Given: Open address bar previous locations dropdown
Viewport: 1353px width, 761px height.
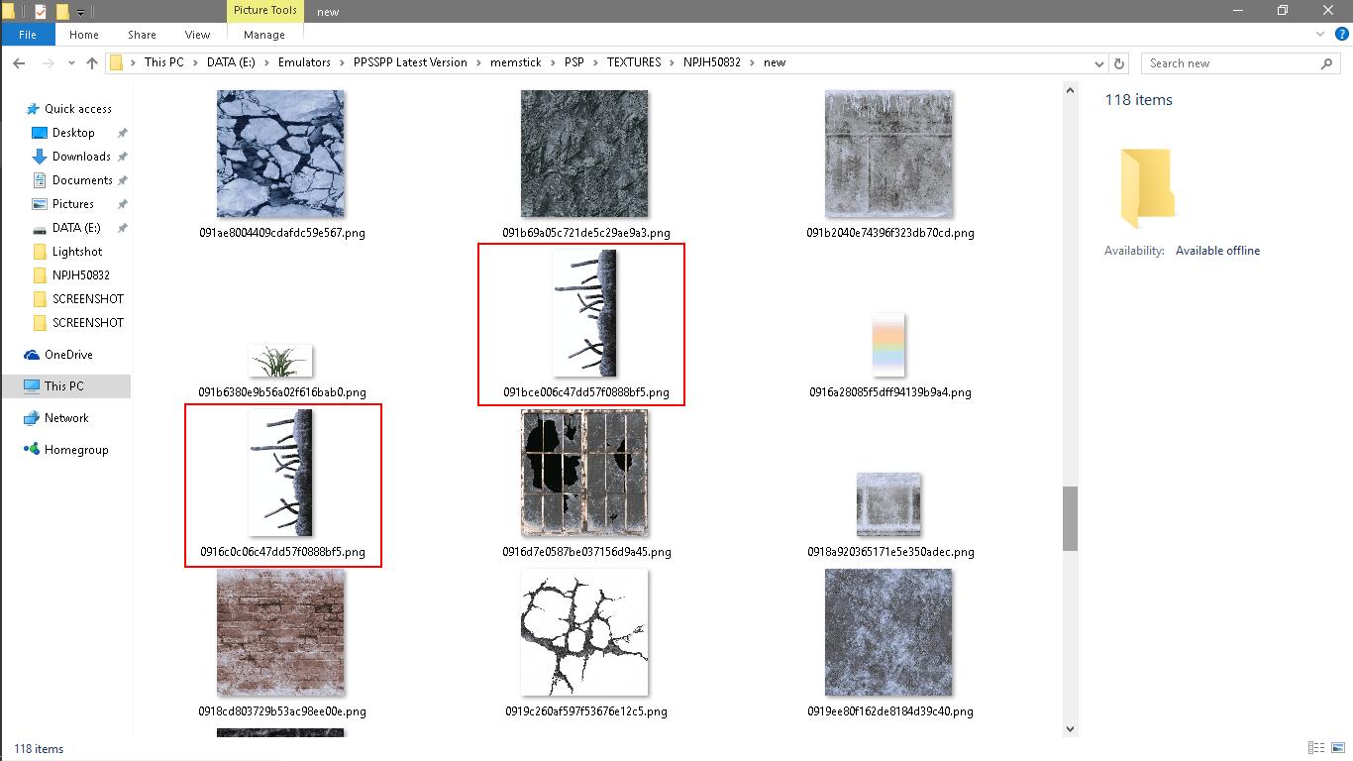Looking at the screenshot, I should pos(1098,63).
